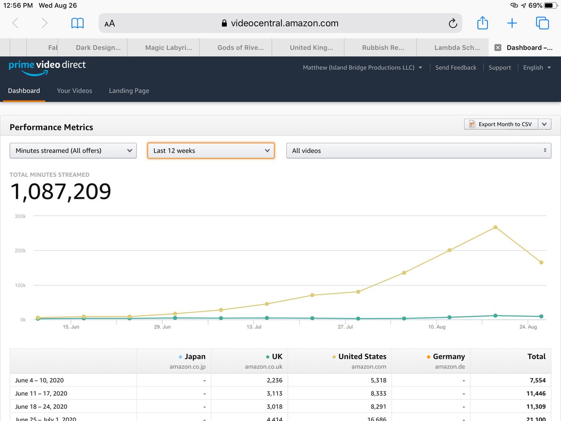
Task: Tap status bar clock 12:56 PM
Action: (x=19, y=6)
